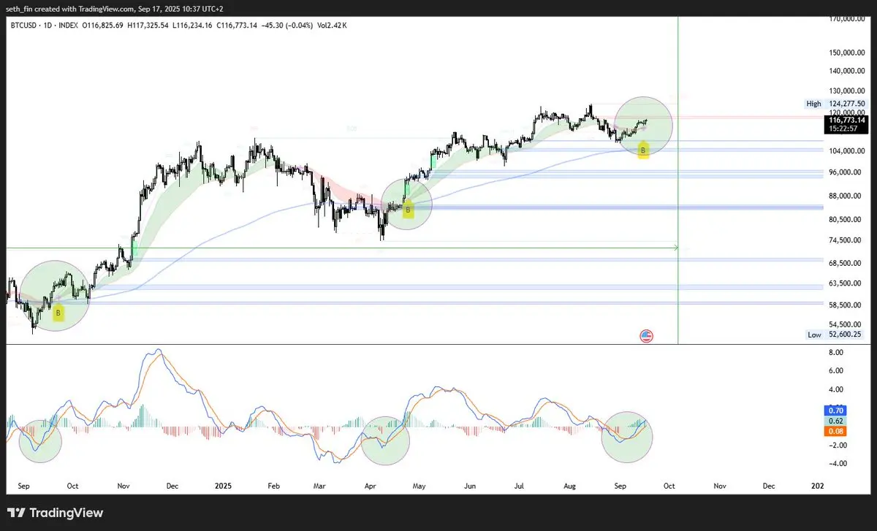Image resolution: width=877 pixels, height=531 pixels.
Task: Click 130,000.00 on the price axis
Action: pos(847,90)
